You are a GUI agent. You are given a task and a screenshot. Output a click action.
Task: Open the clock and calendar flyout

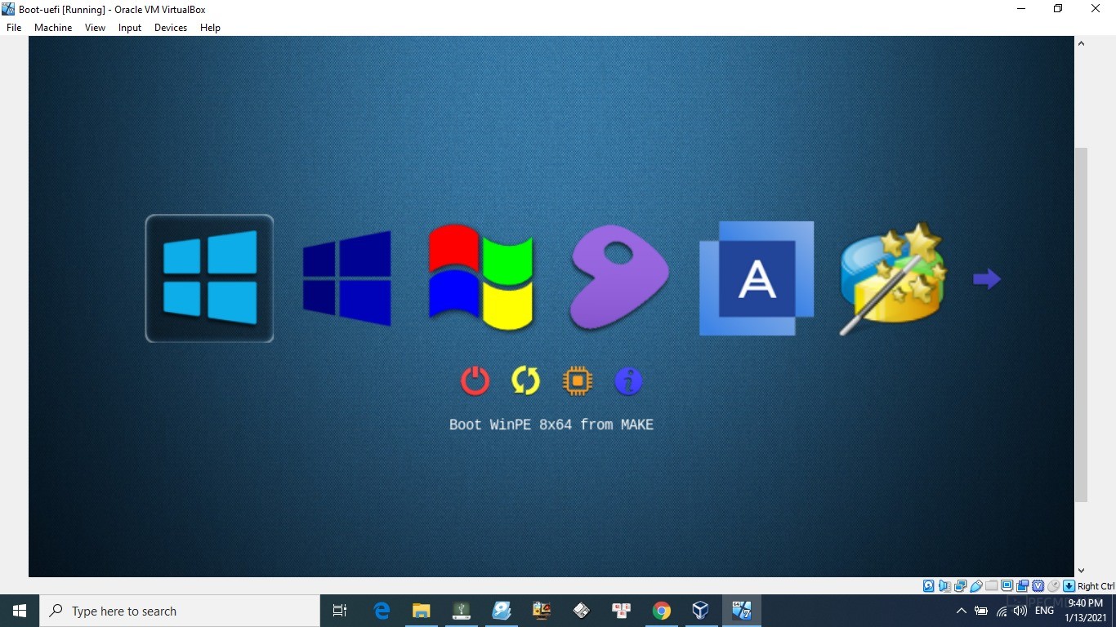point(1086,611)
